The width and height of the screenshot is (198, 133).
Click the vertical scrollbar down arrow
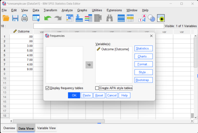point(195,117)
